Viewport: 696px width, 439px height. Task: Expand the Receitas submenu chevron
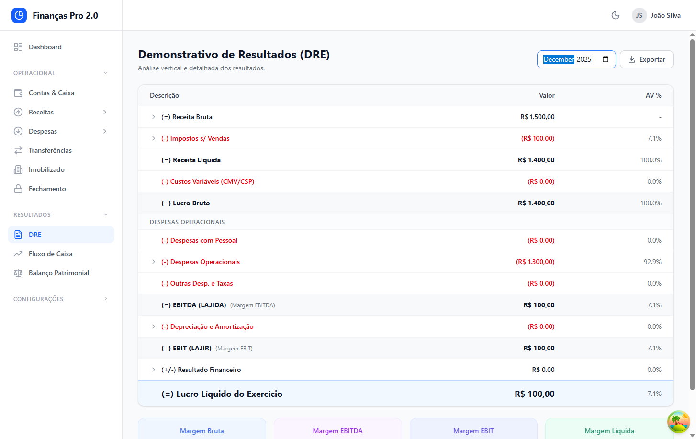tap(105, 112)
